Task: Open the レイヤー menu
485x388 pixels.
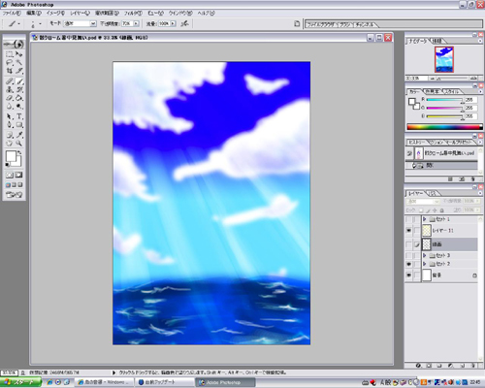Action: point(80,14)
